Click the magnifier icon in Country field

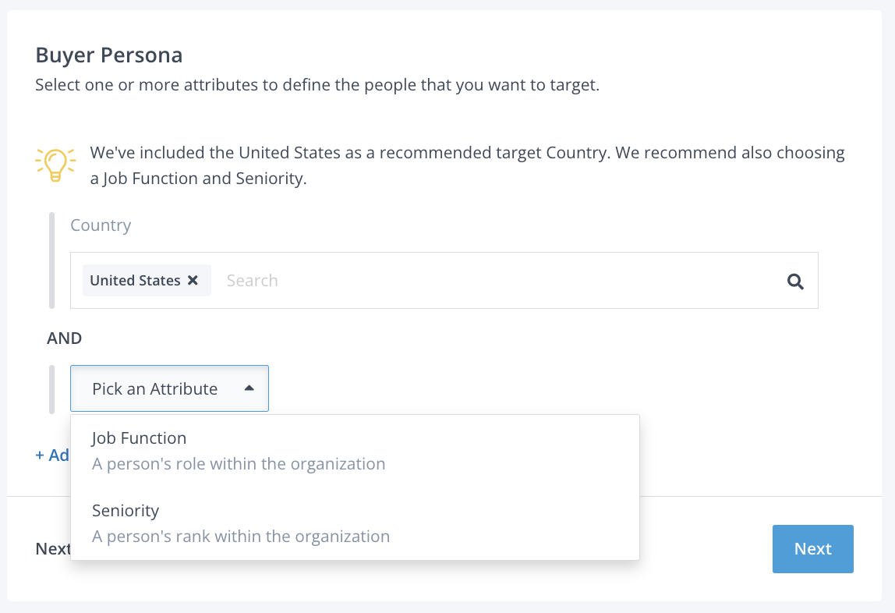[795, 282]
